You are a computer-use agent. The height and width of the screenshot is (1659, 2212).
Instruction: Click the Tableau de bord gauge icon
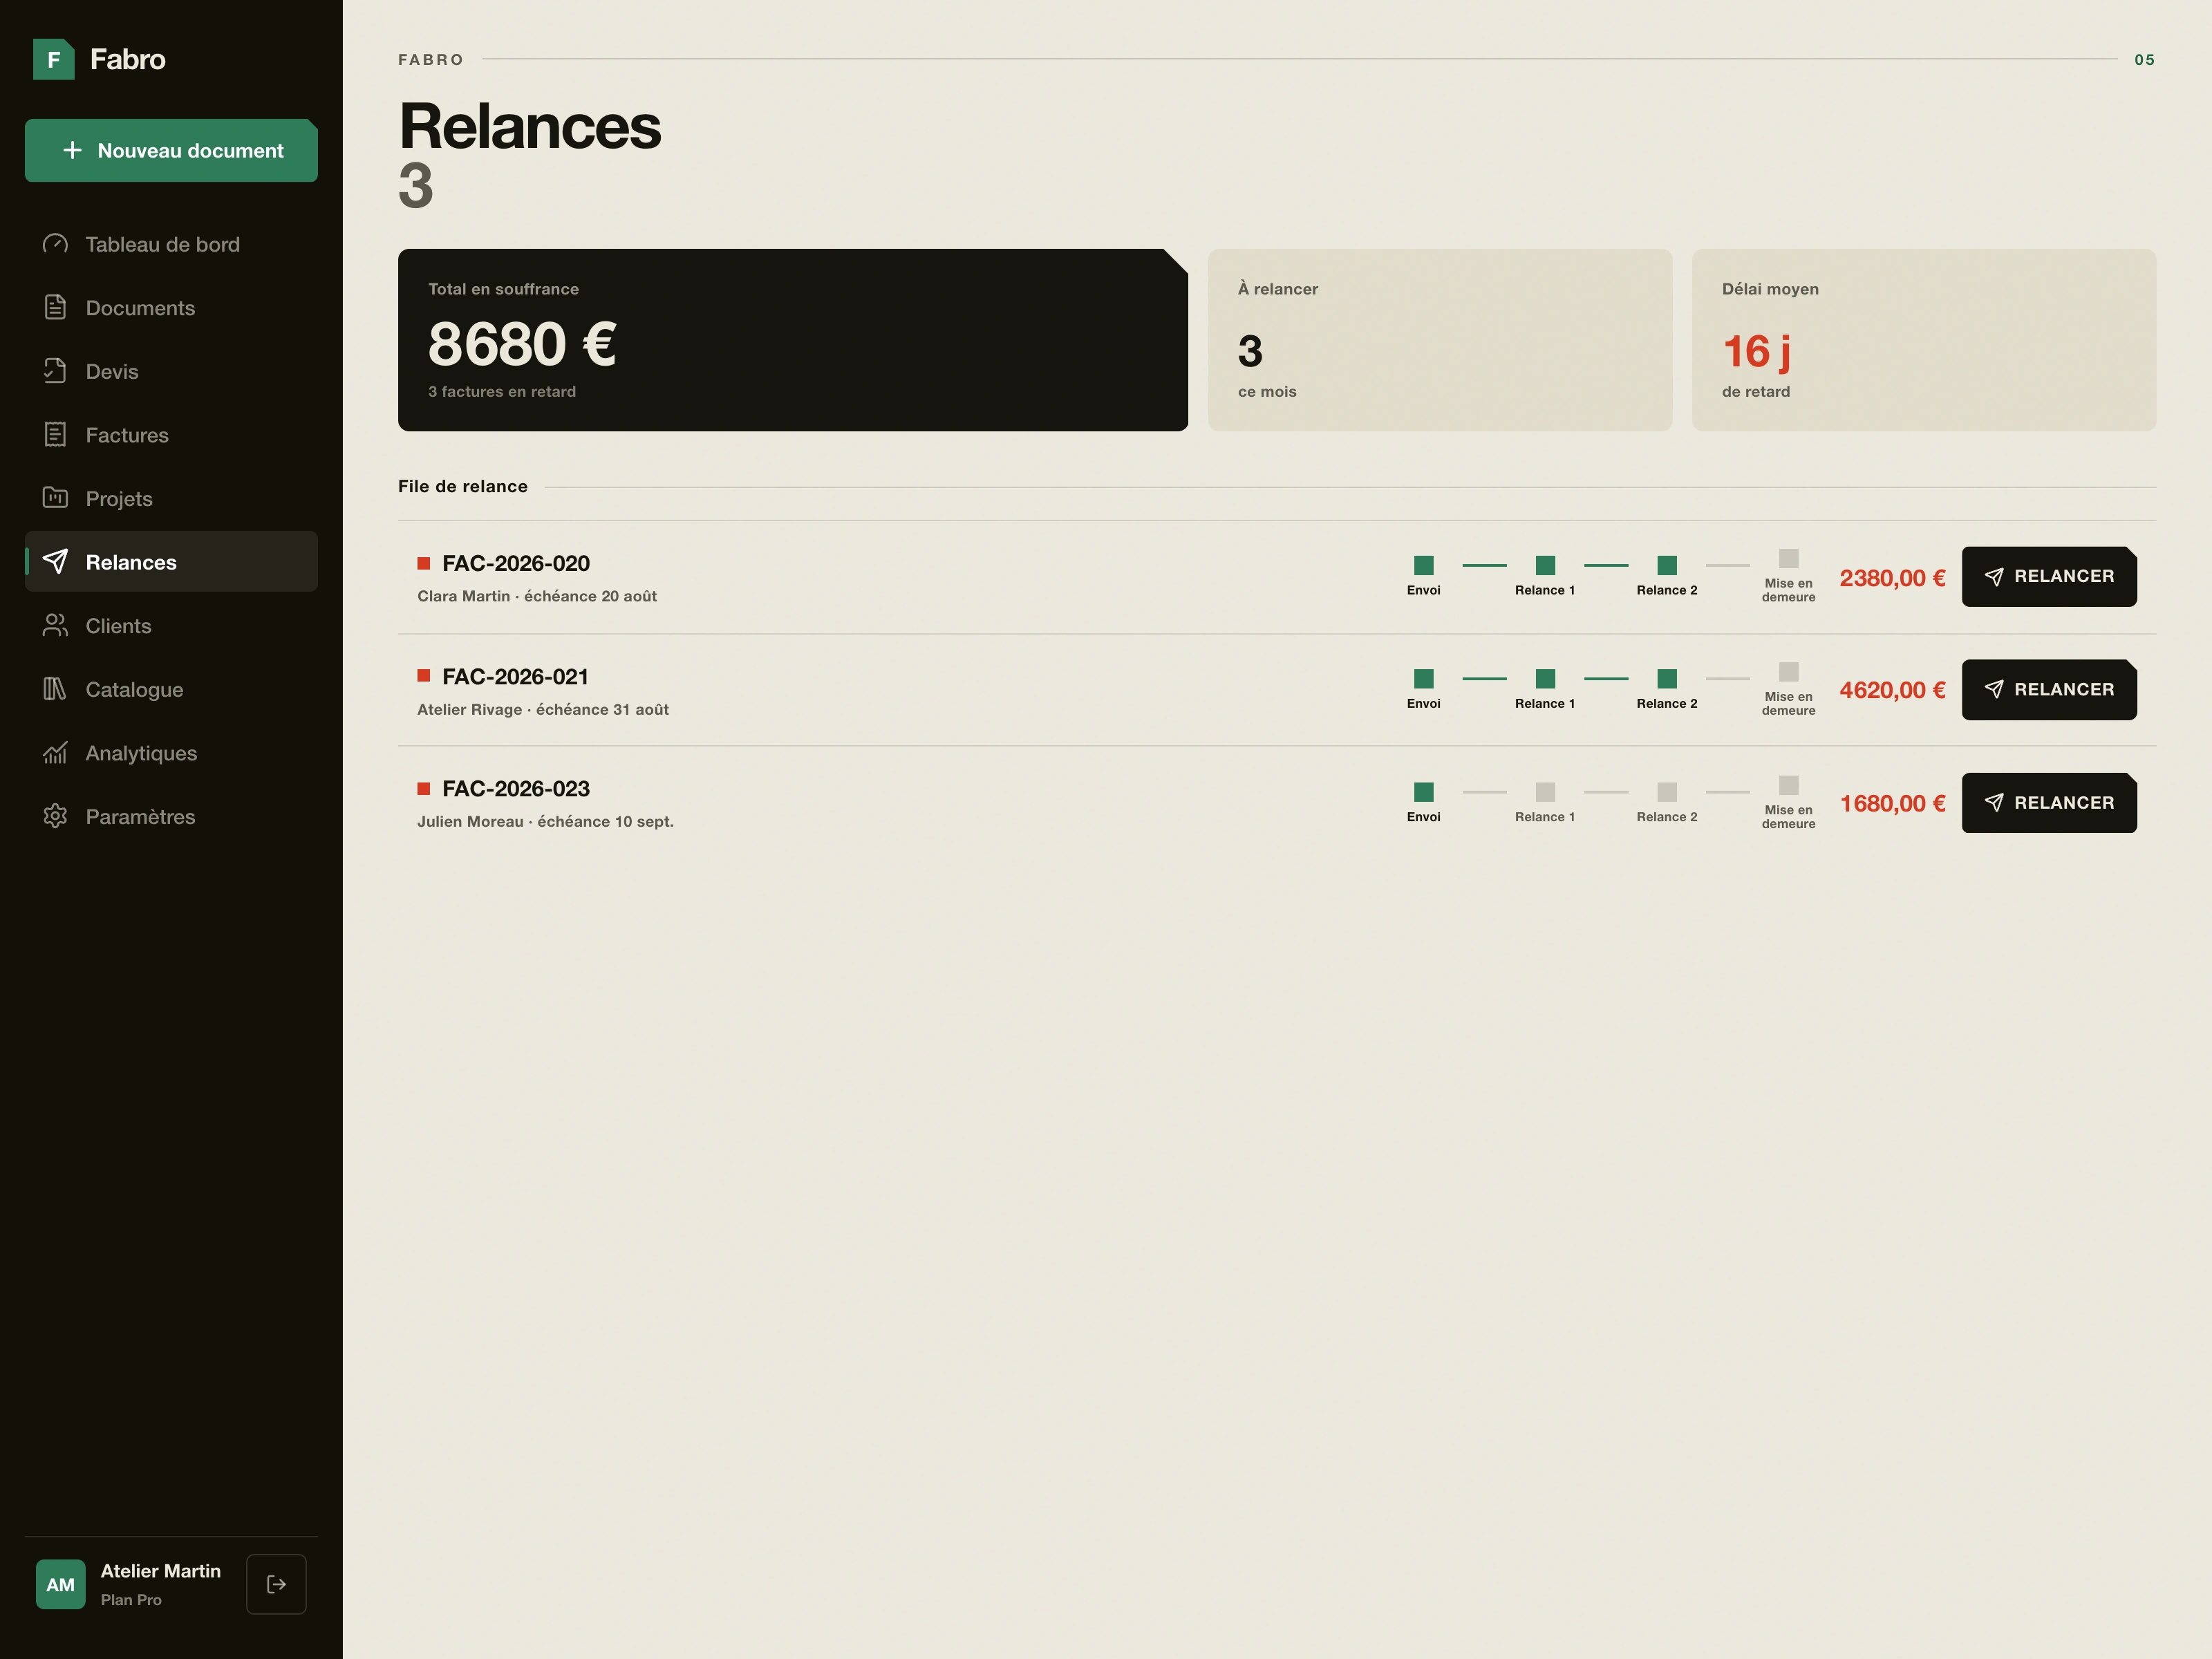[55, 244]
